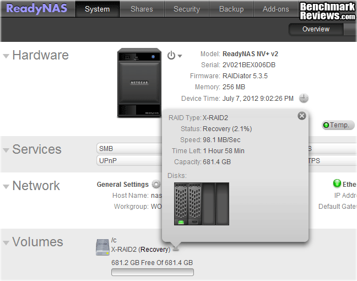The image size is (357, 281).
Task: Click the /c volume drive icon
Action: 102,247
